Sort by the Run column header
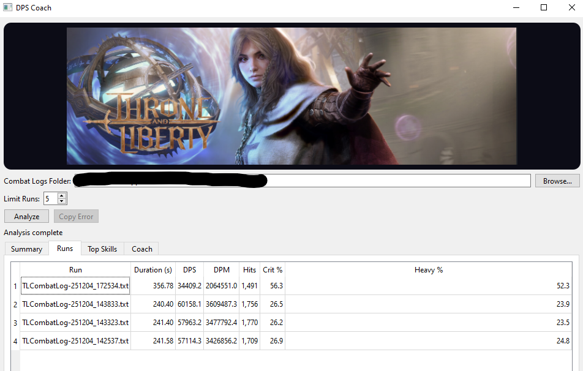Image resolution: width=583 pixels, height=371 pixels. pyautogui.click(x=75, y=270)
